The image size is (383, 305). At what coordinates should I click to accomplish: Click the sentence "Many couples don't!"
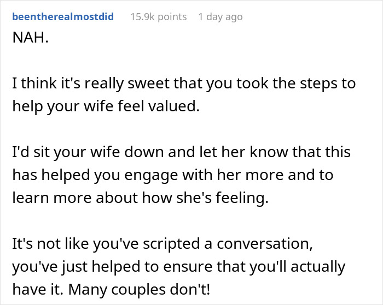139,289
